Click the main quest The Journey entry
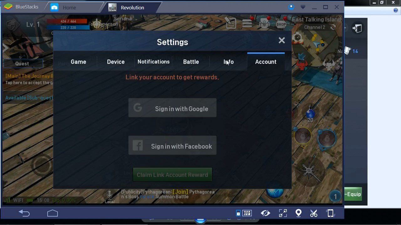This screenshot has width=401, height=225. click(x=29, y=79)
